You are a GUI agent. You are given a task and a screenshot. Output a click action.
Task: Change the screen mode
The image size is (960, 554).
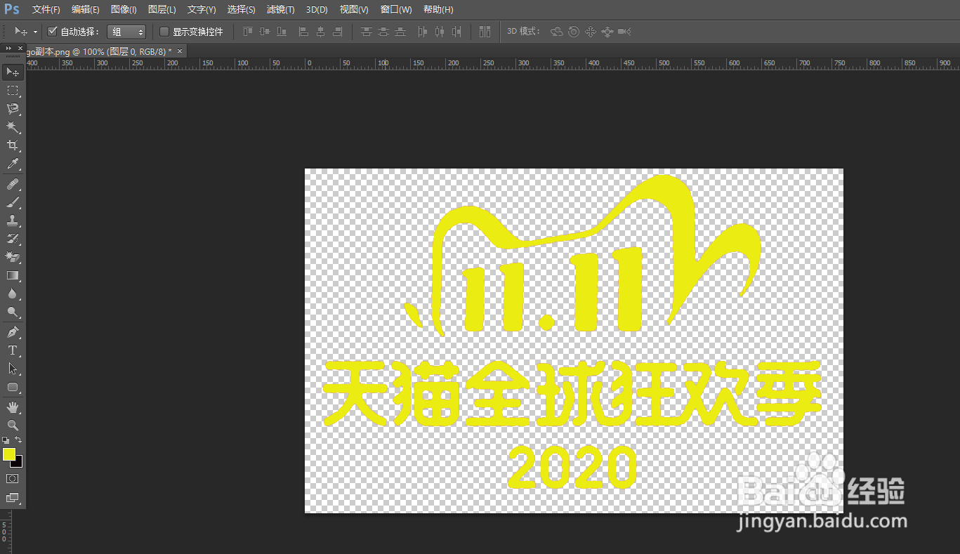(x=13, y=498)
